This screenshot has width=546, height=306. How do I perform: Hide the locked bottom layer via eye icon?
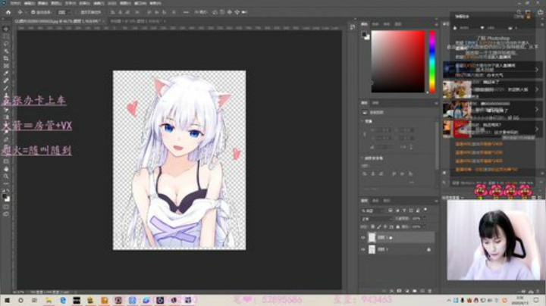pos(362,249)
